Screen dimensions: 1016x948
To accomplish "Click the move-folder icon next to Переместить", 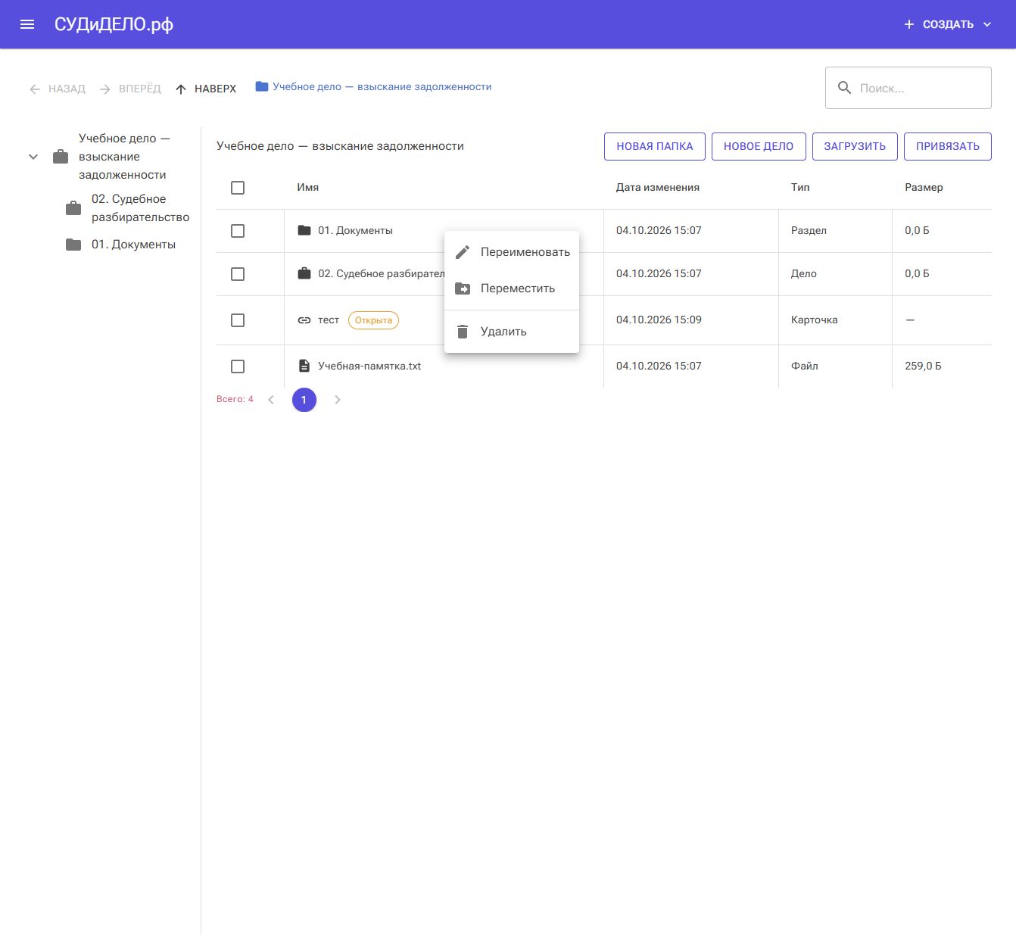I will coord(463,288).
